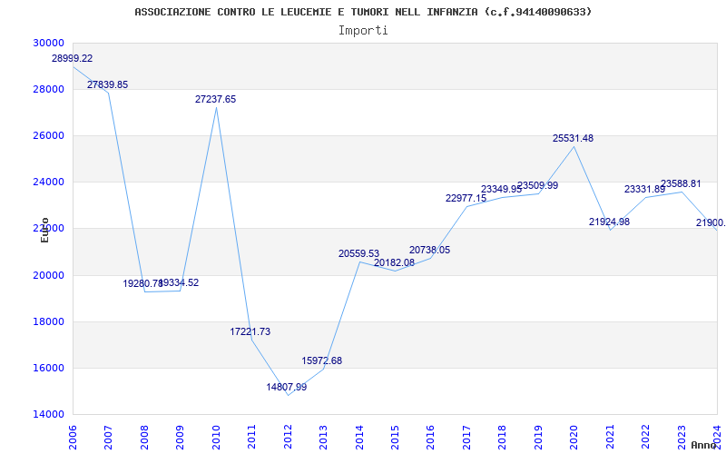Select the 20000 y-axis tick label
Viewport: 726px width, 454px height.
tap(49, 275)
